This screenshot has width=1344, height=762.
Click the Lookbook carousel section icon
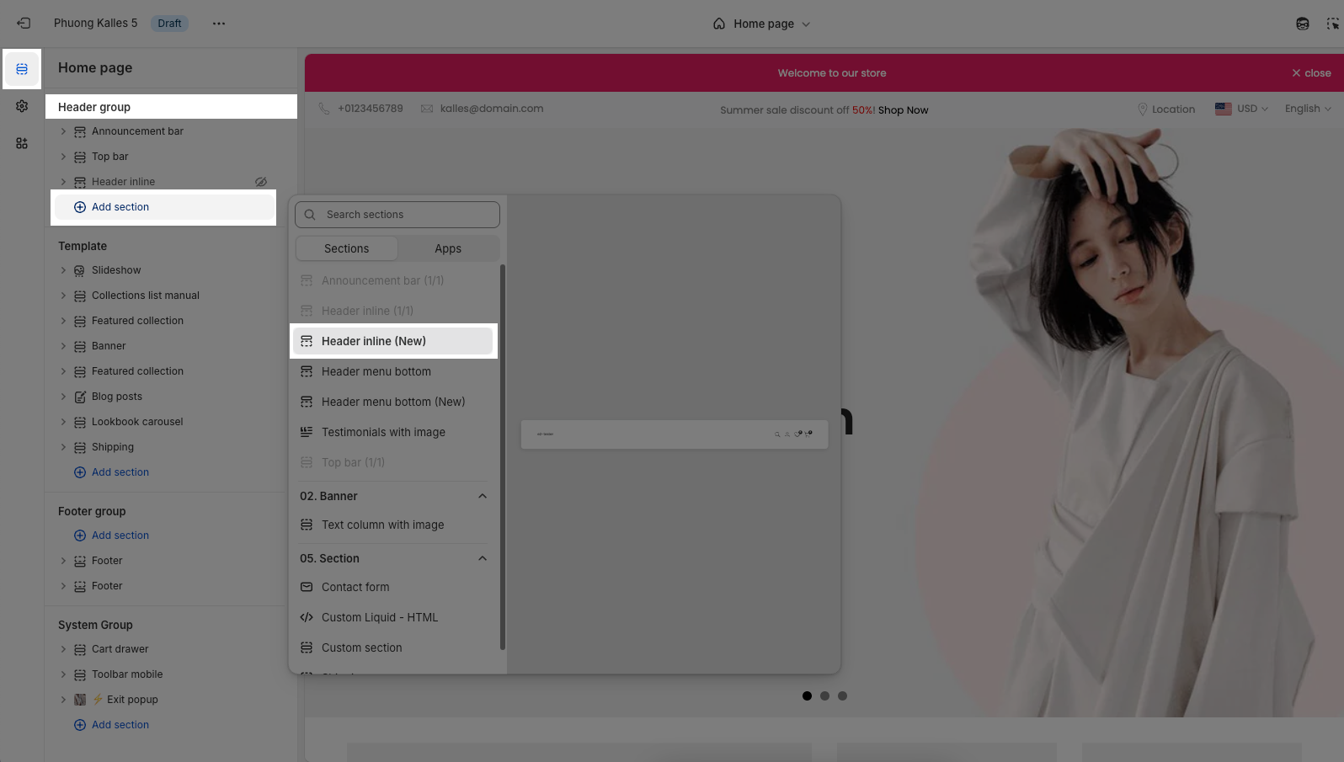pyautogui.click(x=80, y=422)
